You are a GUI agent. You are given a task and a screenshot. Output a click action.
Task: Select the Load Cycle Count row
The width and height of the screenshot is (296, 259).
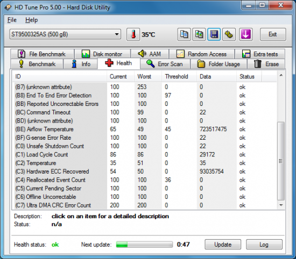[x=144, y=155]
